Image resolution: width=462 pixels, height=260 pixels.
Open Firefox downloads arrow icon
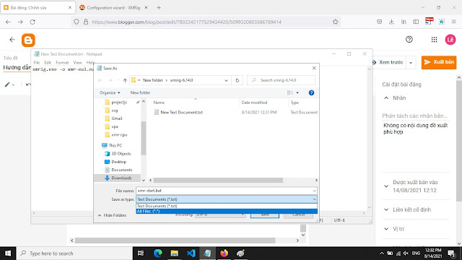point(391,22)
